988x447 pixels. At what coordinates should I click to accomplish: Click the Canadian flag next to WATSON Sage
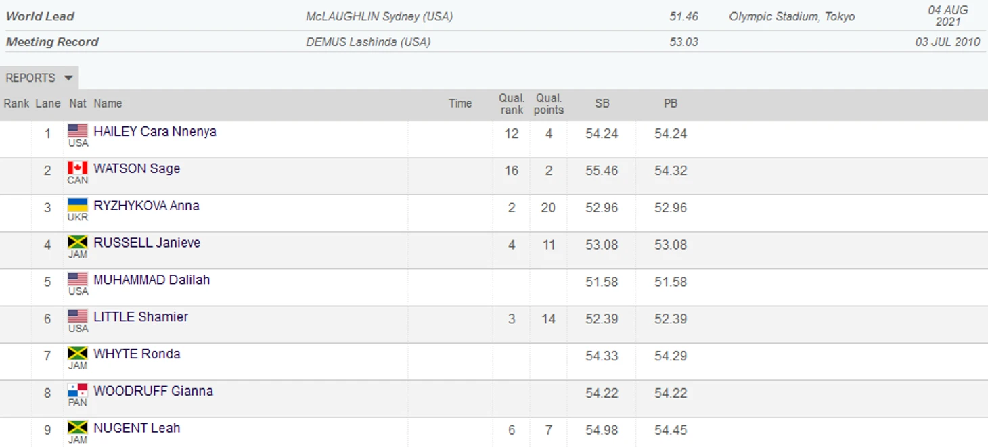pyautogui.click(x=78, y=168)
